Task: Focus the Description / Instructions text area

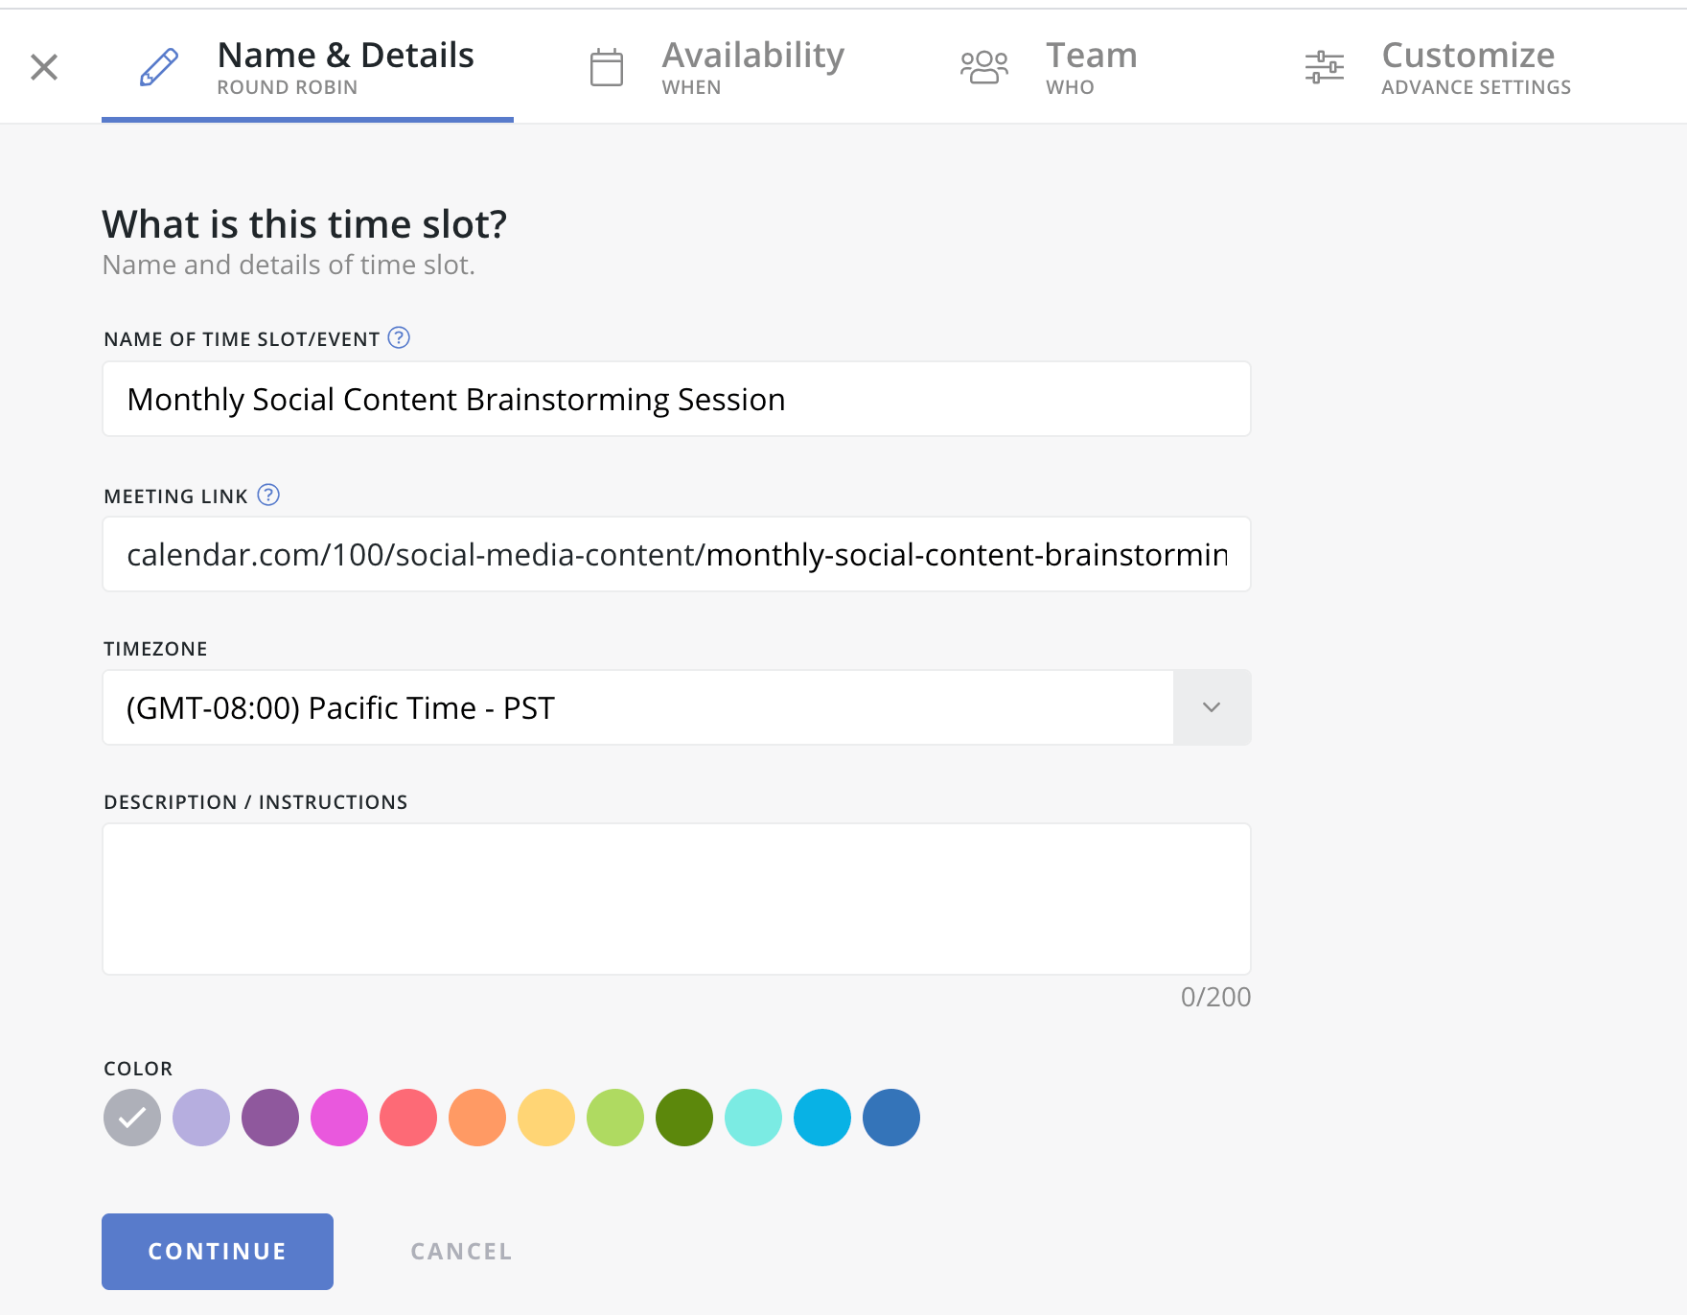Action: click(677, 899)
